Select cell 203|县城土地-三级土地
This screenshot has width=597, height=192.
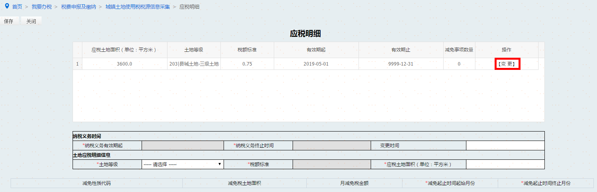click(x=194, y=64)
